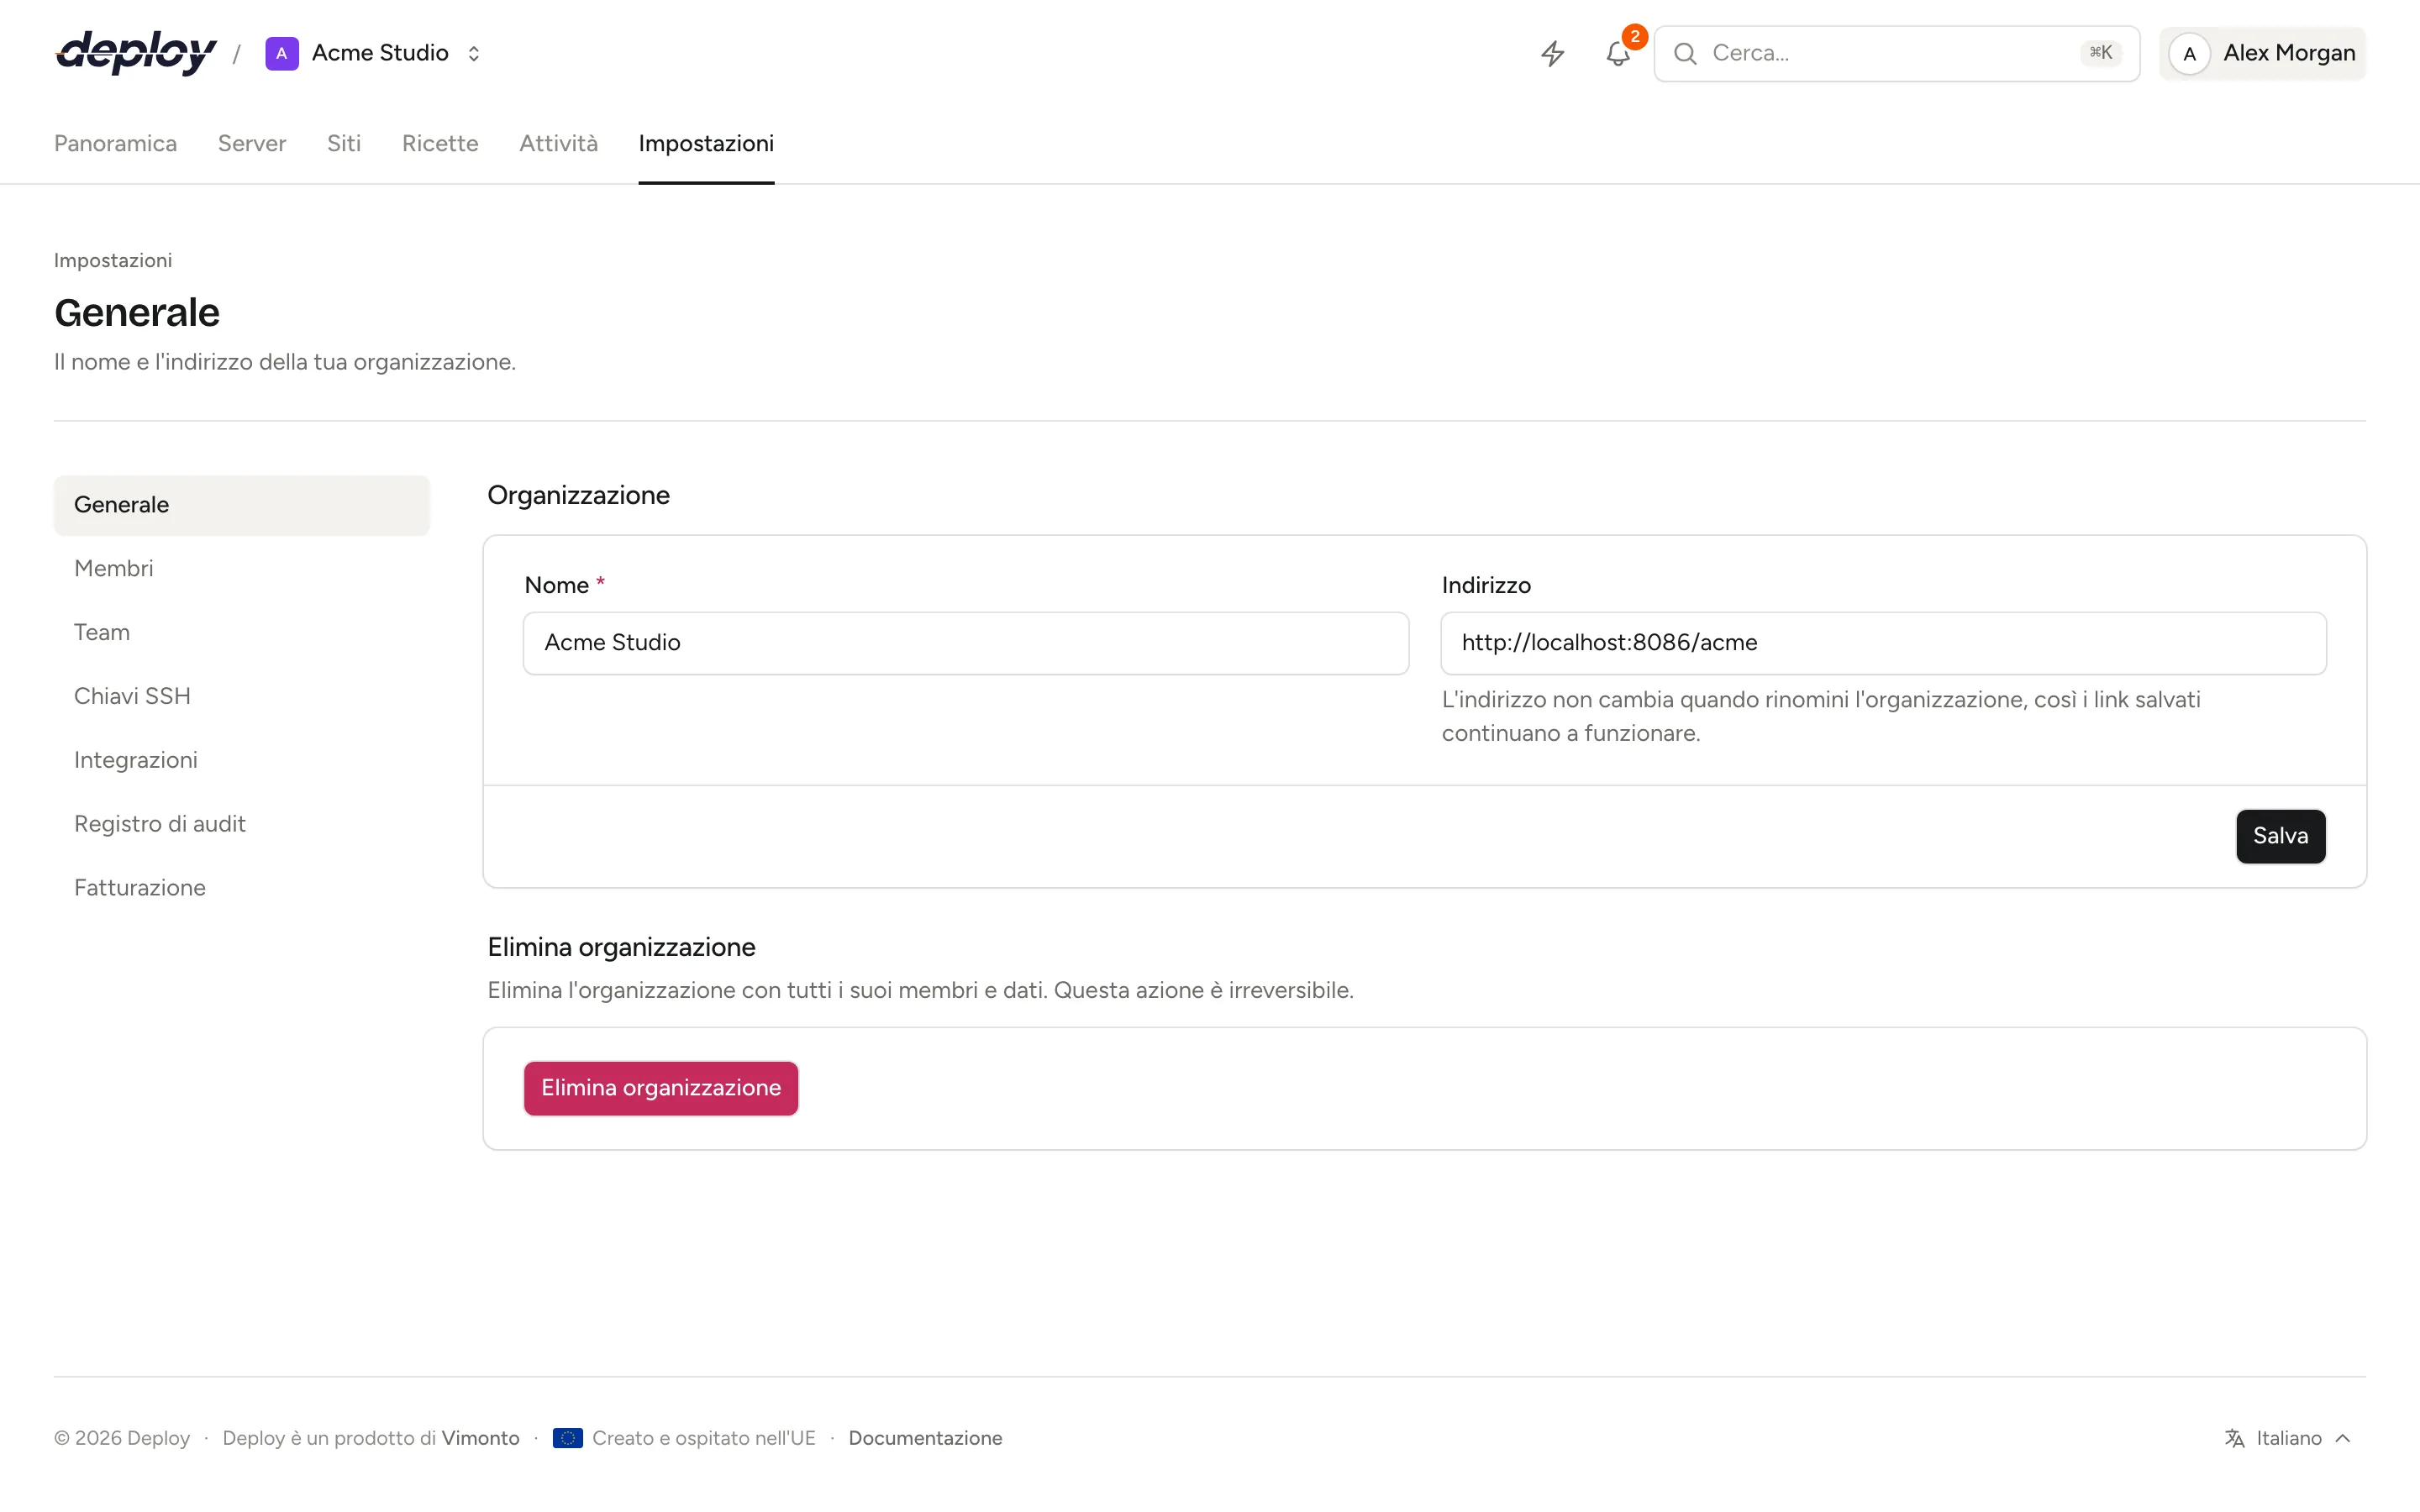The height and width of the screenshot is (1512, 2420).
Task: Follow the Vimonto link in footer
Action: pyautogui.click(x=481, y=1438)
